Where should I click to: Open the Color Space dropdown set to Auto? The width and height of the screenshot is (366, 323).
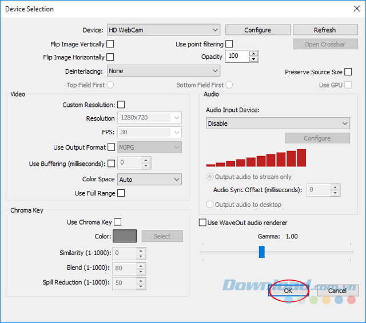149,180
